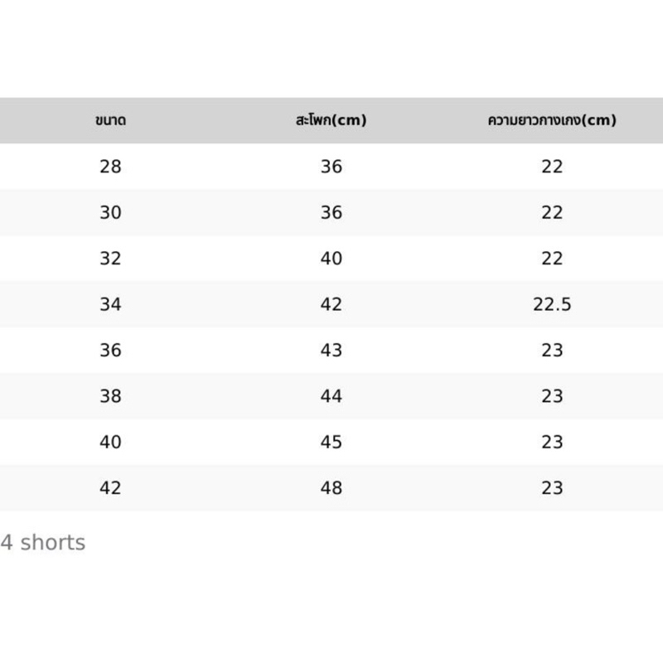Image resolution: width=663 pixels, height=663 pixels.
Task: Click the "4 shorts" caption text
Action: click(x=43, y=544)
